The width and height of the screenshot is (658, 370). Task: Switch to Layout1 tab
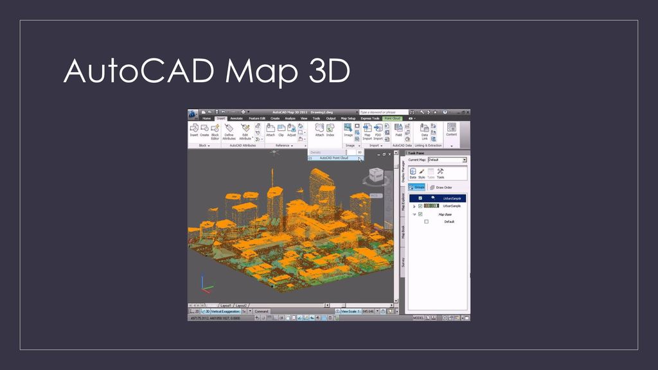226,305
